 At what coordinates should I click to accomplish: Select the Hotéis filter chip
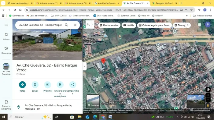click(x=129, y=25)
